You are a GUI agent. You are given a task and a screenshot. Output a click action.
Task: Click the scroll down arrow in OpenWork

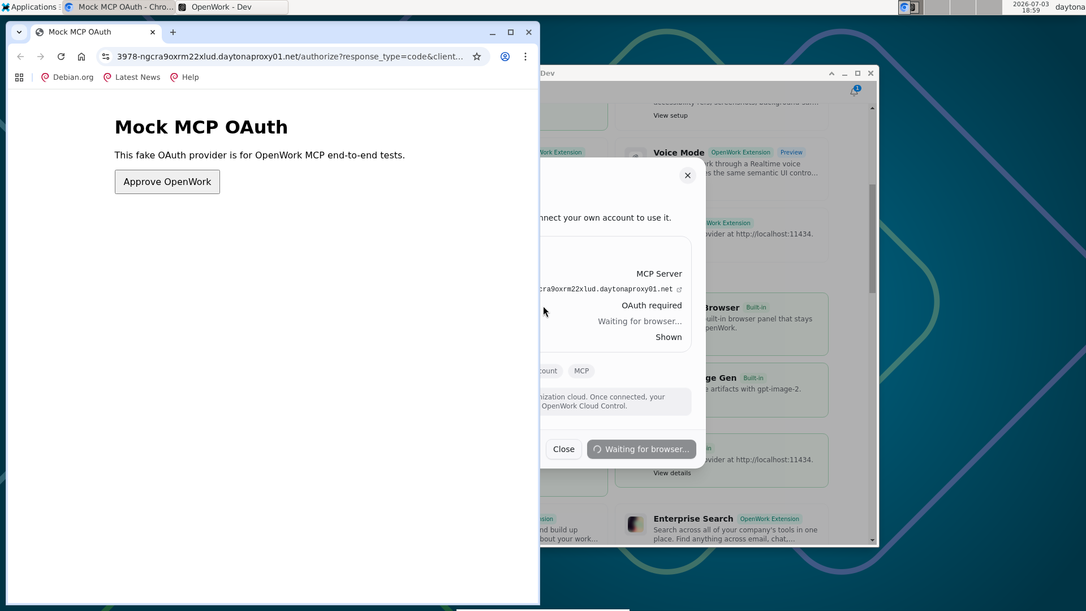point(872,540)
